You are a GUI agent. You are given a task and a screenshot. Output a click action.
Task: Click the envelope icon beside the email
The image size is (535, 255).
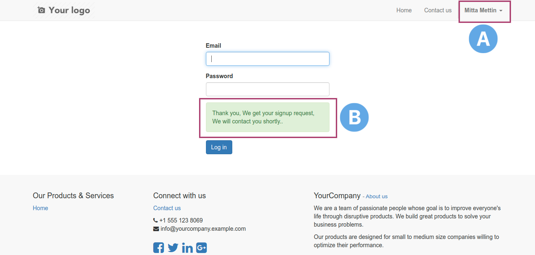[156, 229]
